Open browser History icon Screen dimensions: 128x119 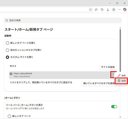pos(102,10)
